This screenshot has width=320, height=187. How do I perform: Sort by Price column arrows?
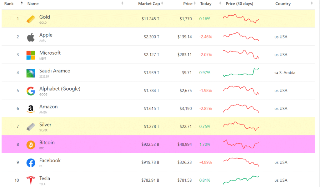(x=194, y=3)
